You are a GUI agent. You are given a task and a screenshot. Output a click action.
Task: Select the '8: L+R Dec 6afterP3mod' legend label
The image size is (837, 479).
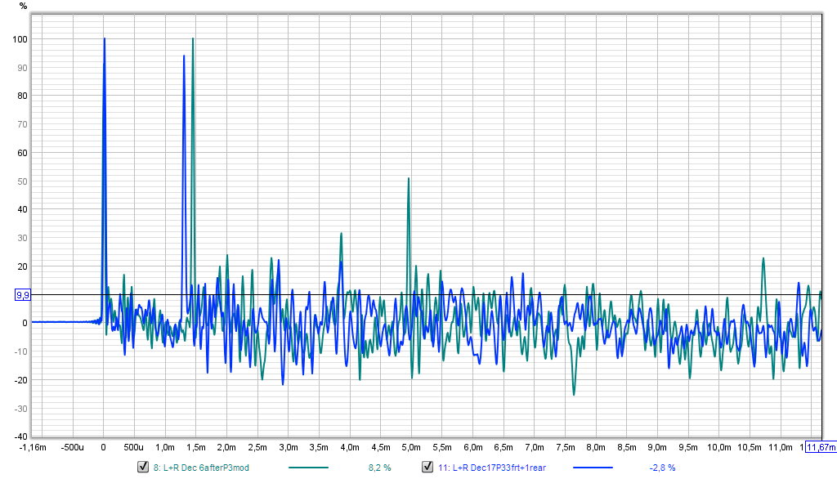pos(201,468)
